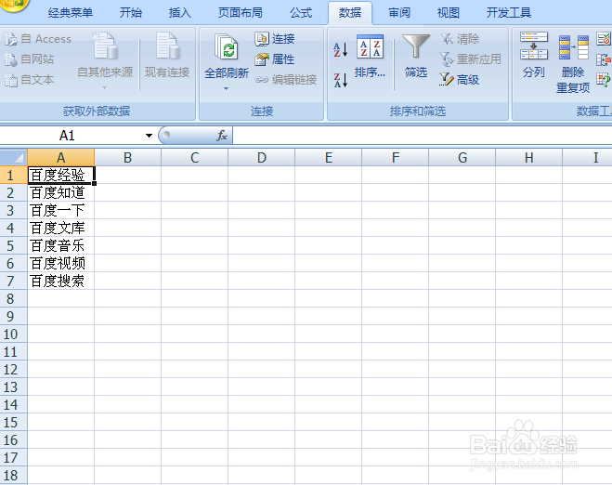Select cell containing 百度音乐
The width and height of the screenshot is (612, 485).
pyautogui.click(x=61, y=245)
